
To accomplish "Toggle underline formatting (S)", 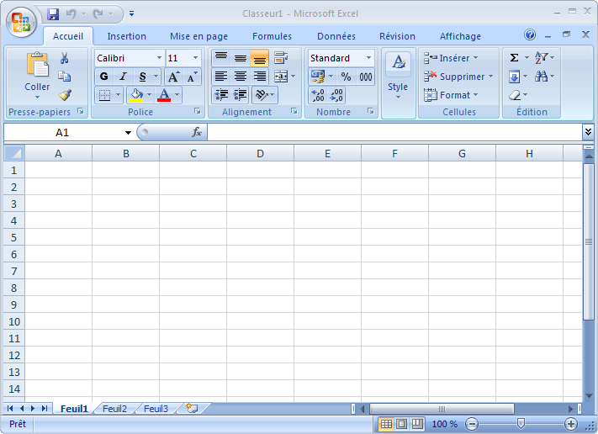I will click(143, 77).
